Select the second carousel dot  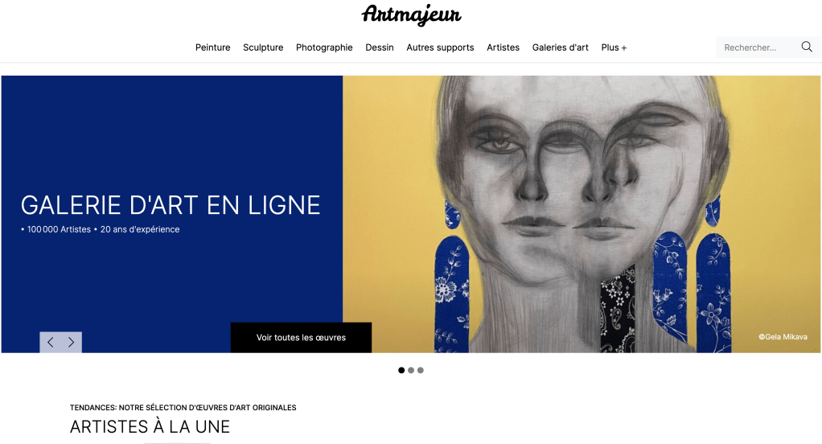(x=411, y=370)
